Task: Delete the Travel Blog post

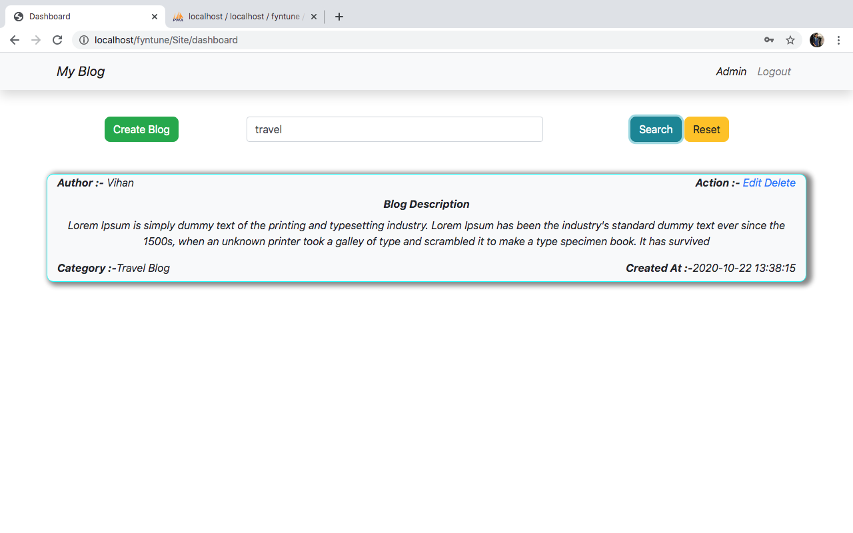Action: coord(780,183)
